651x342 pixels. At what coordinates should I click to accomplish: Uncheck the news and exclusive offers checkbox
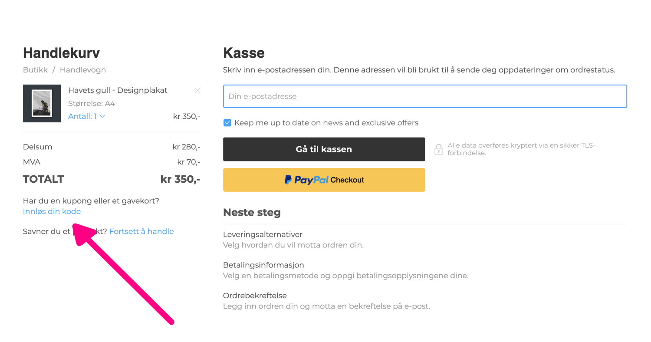pos(227,123)
